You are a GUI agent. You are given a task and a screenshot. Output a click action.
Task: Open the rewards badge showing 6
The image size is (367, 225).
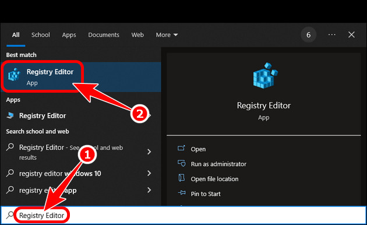click(x=309, y=34)
